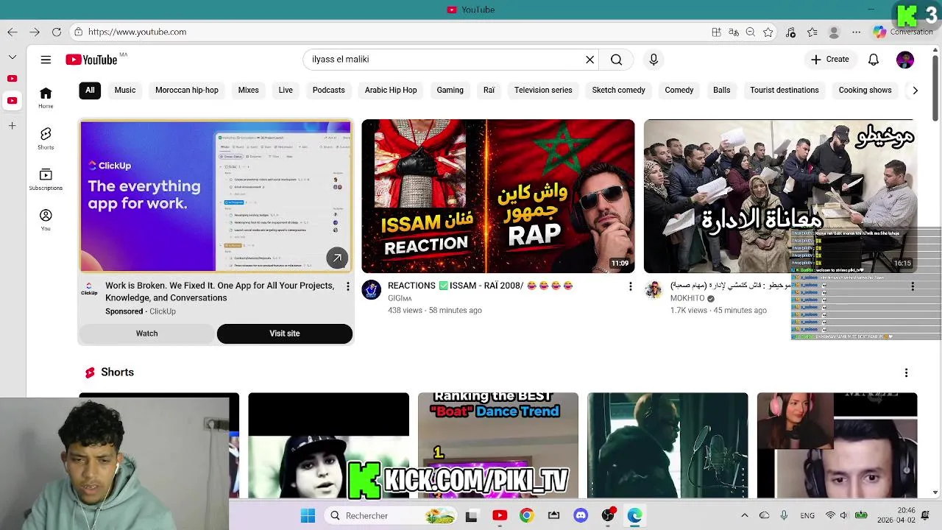Open the account avatar menu
The width and height of the screenshot is (942, 530).
coord(905,60)
